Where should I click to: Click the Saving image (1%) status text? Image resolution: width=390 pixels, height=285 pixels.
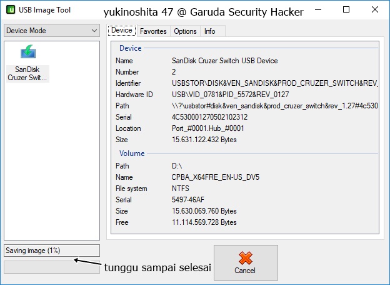pos(33,251)
